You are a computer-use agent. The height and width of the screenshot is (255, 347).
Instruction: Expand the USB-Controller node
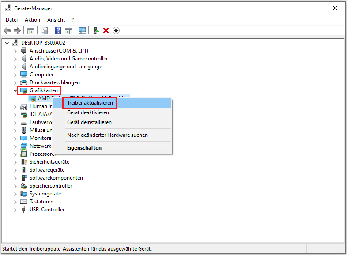tap(15, 210)
